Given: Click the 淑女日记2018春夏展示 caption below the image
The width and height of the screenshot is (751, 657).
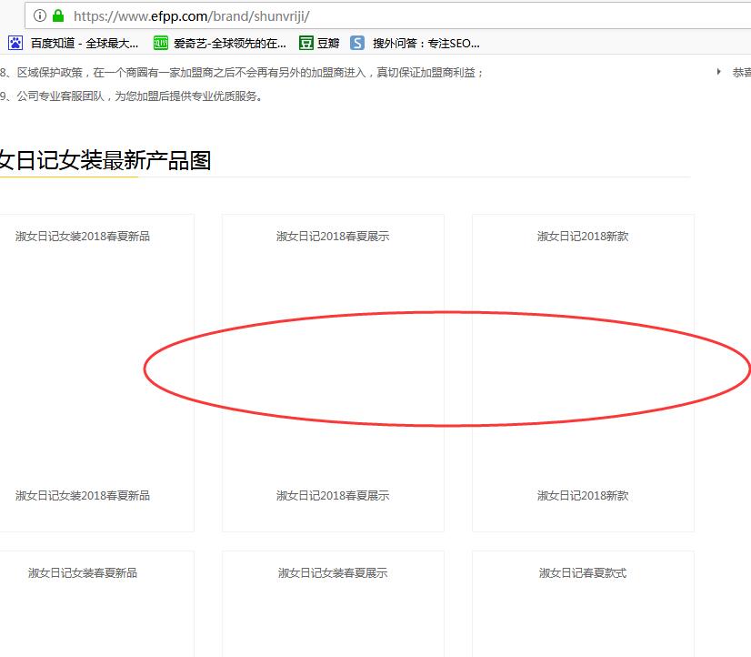Looking at the screenshot, I should click(x=333, y=496).
